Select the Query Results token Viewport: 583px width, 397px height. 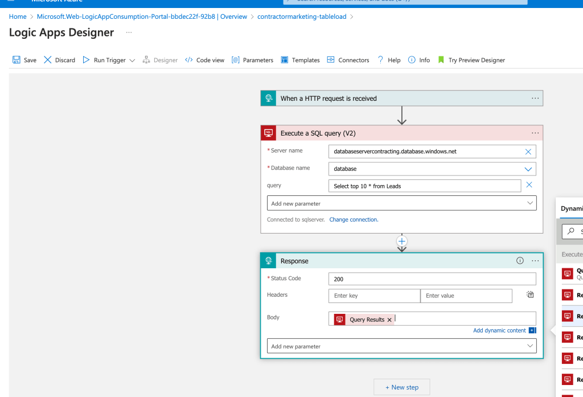364,320
